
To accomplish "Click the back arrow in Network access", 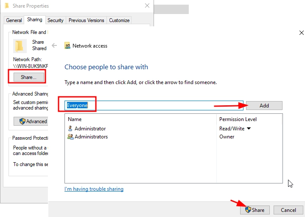I will point(54,45).
